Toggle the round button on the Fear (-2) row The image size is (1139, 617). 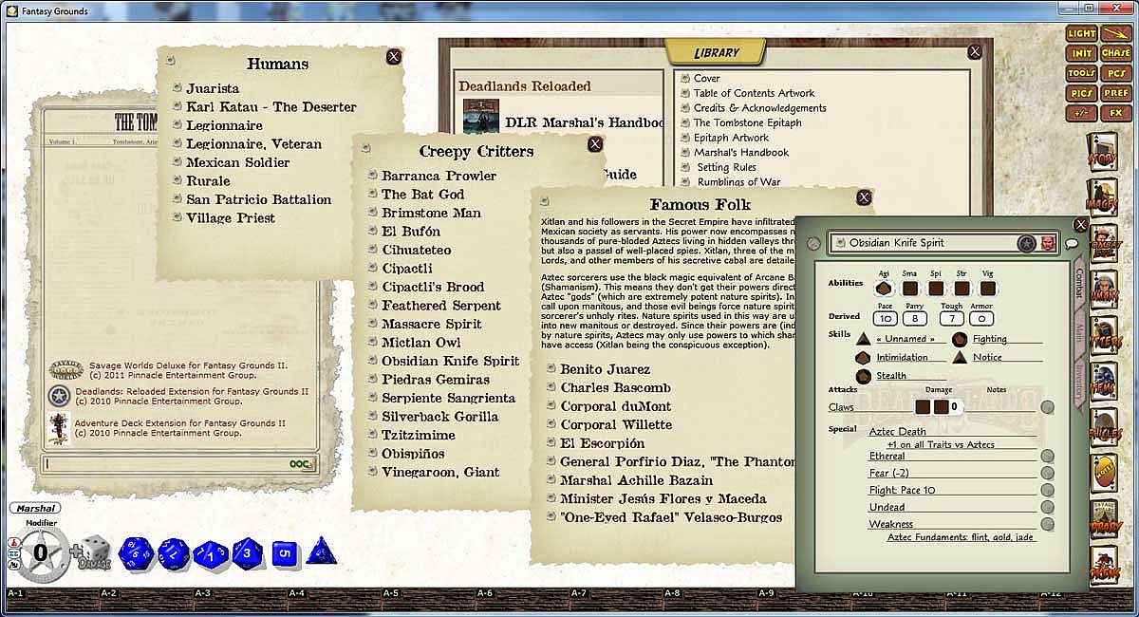click(x=1047, y=473)
